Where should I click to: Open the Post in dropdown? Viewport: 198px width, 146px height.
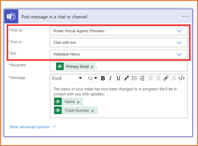pyautogui.click(x=179, y=43)
